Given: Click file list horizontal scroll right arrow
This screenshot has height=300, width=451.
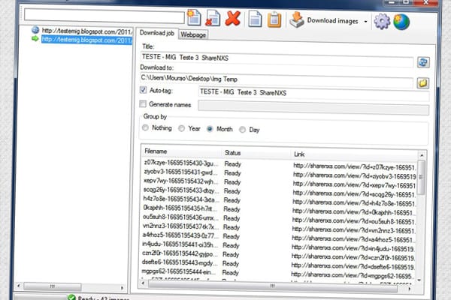Looking at the screenshot, I should 409,289.
